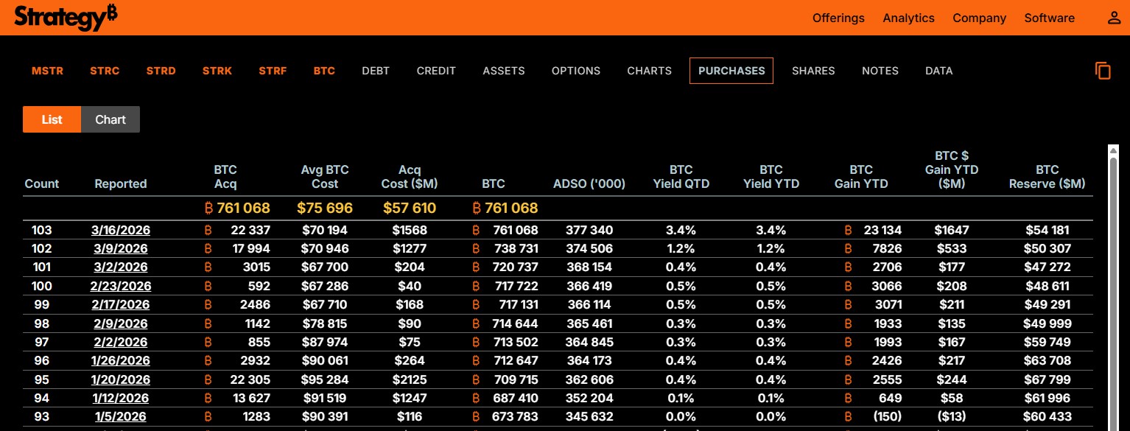Click the user account profile icon
This screenshot has width=1130, height=431.
tap(1114, 18)
